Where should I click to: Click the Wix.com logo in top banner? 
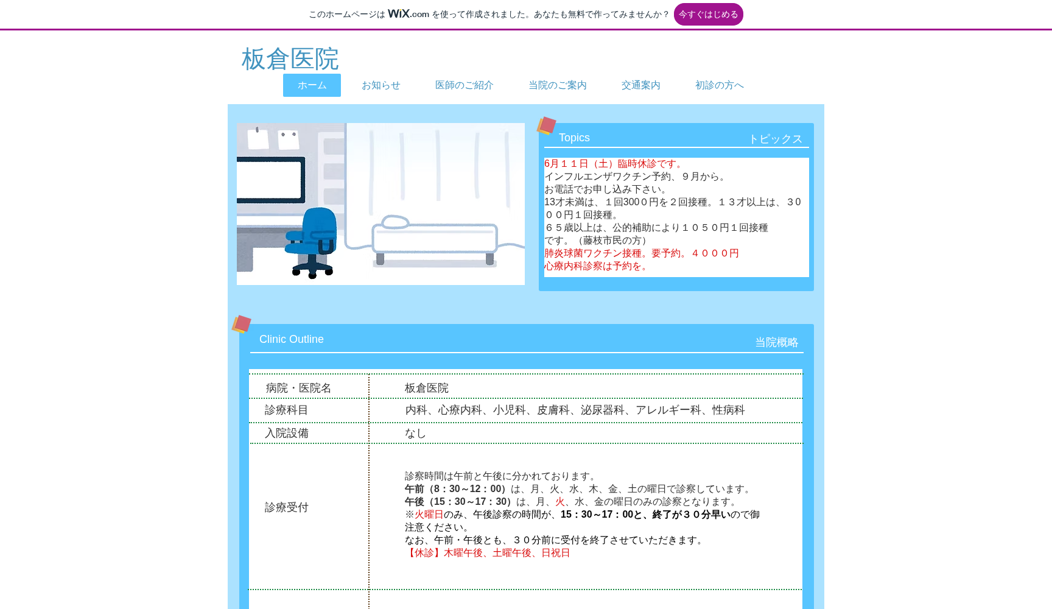point(408,14)
